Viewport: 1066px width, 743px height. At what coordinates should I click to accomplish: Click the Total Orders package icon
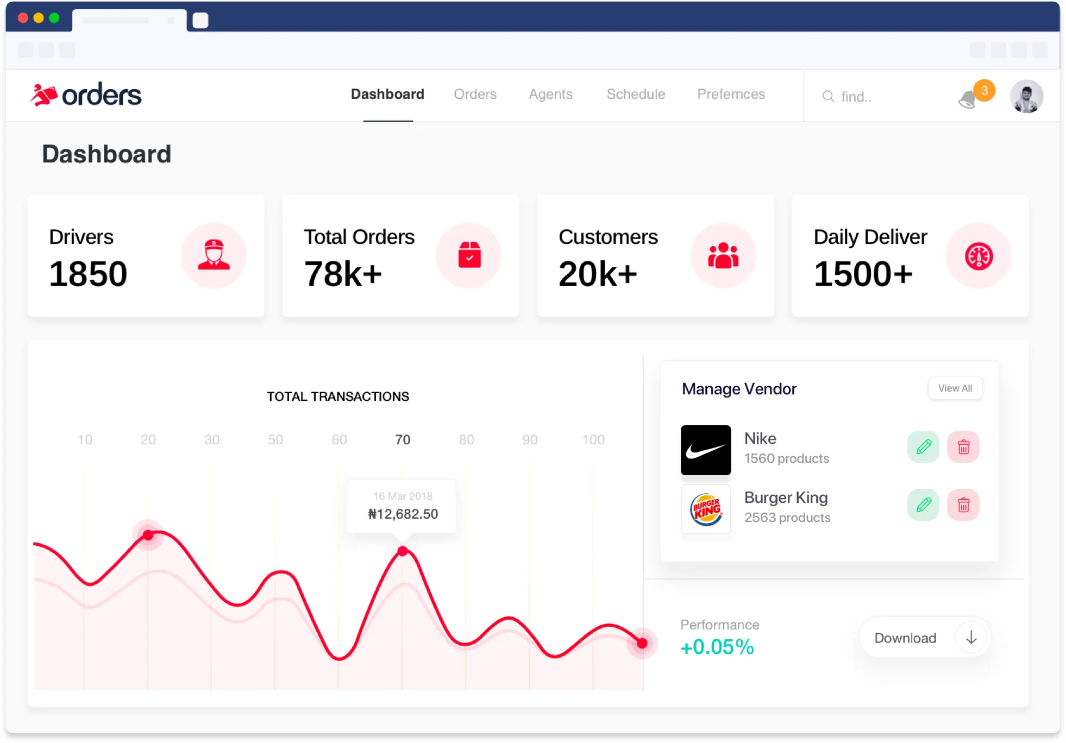coord(469,255)
